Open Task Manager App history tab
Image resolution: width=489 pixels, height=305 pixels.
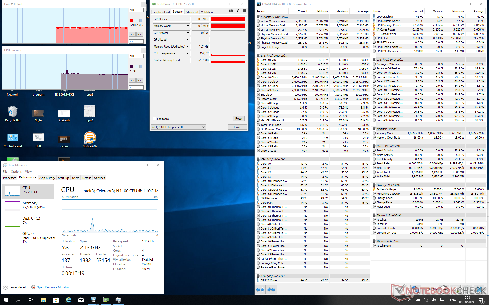pyautogui.click(x=47, y=178)
